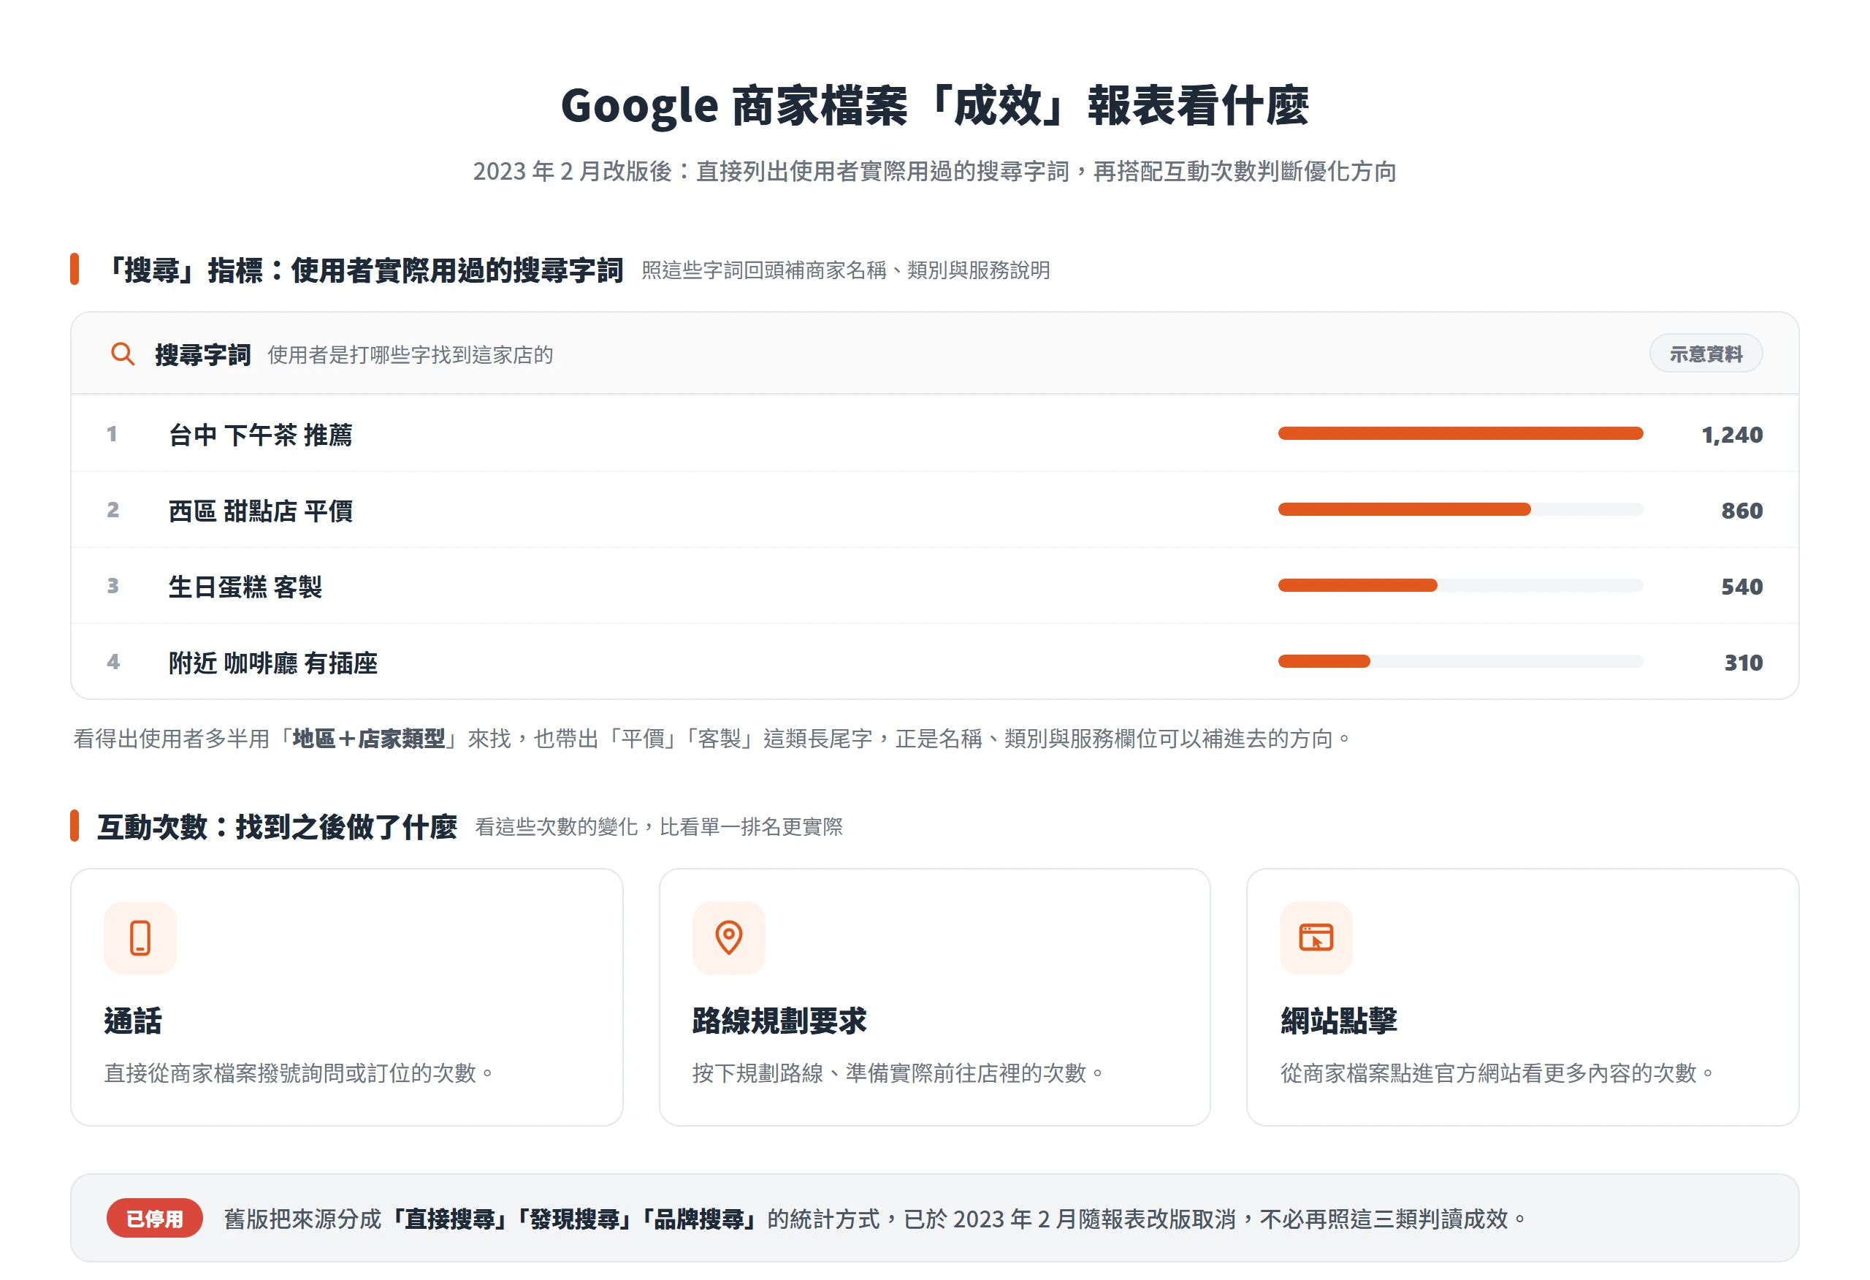
Task: Select the 台中 下午茶 推薦 search term
Action: click(x=261, y=435)
